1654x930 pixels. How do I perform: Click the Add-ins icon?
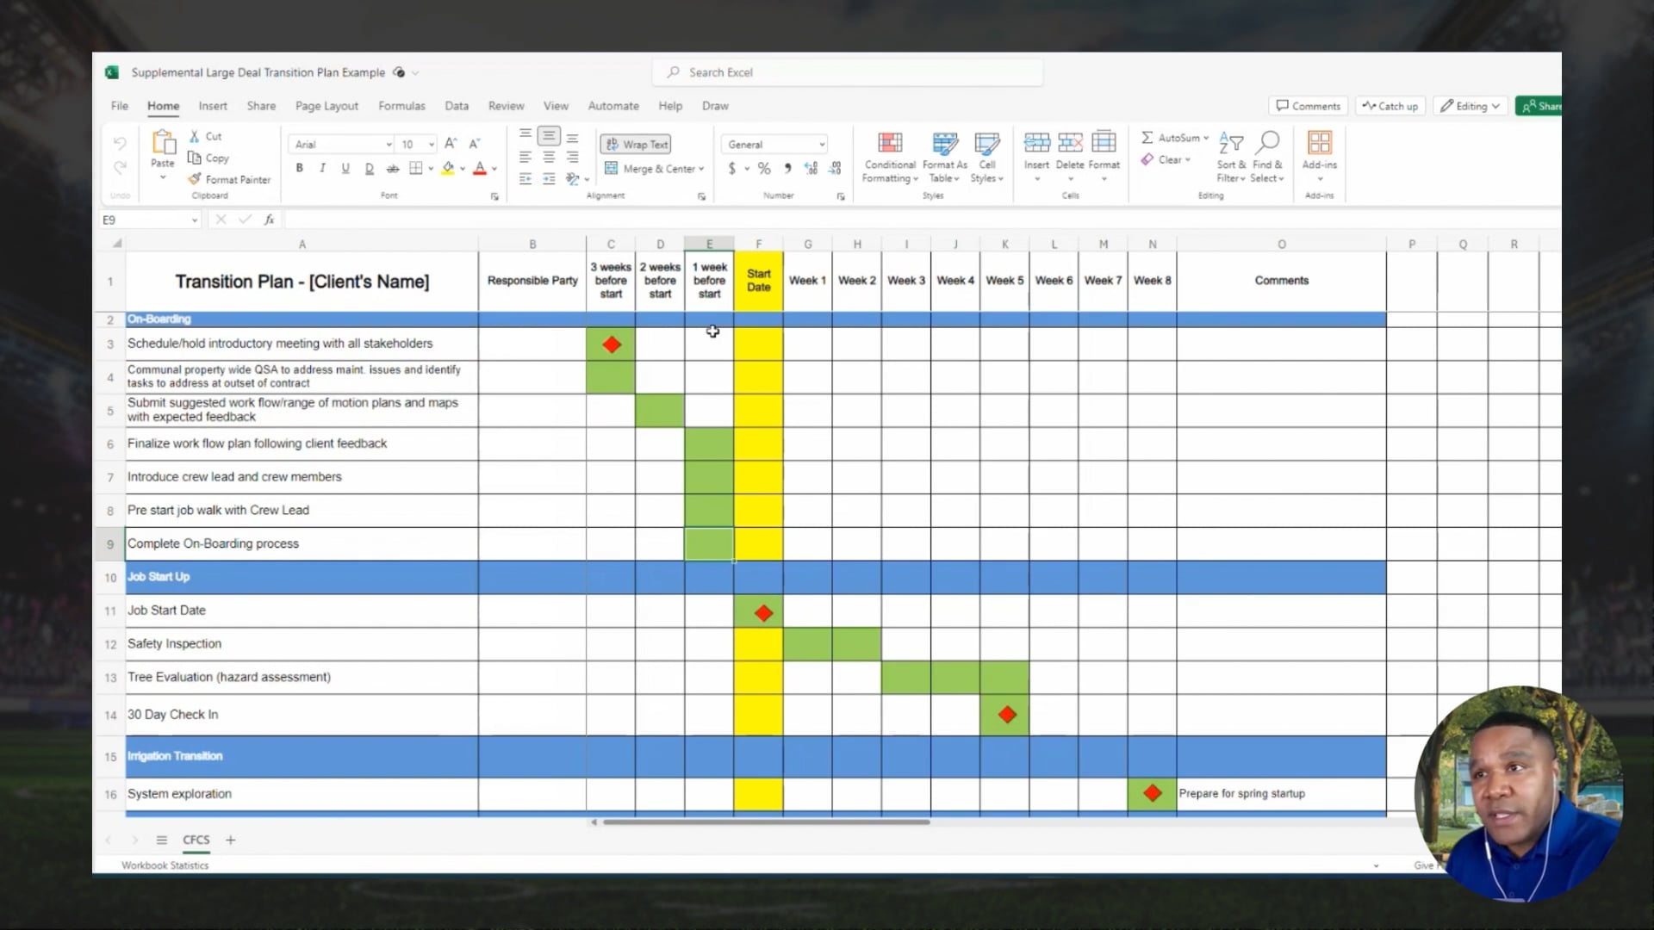1319,143
